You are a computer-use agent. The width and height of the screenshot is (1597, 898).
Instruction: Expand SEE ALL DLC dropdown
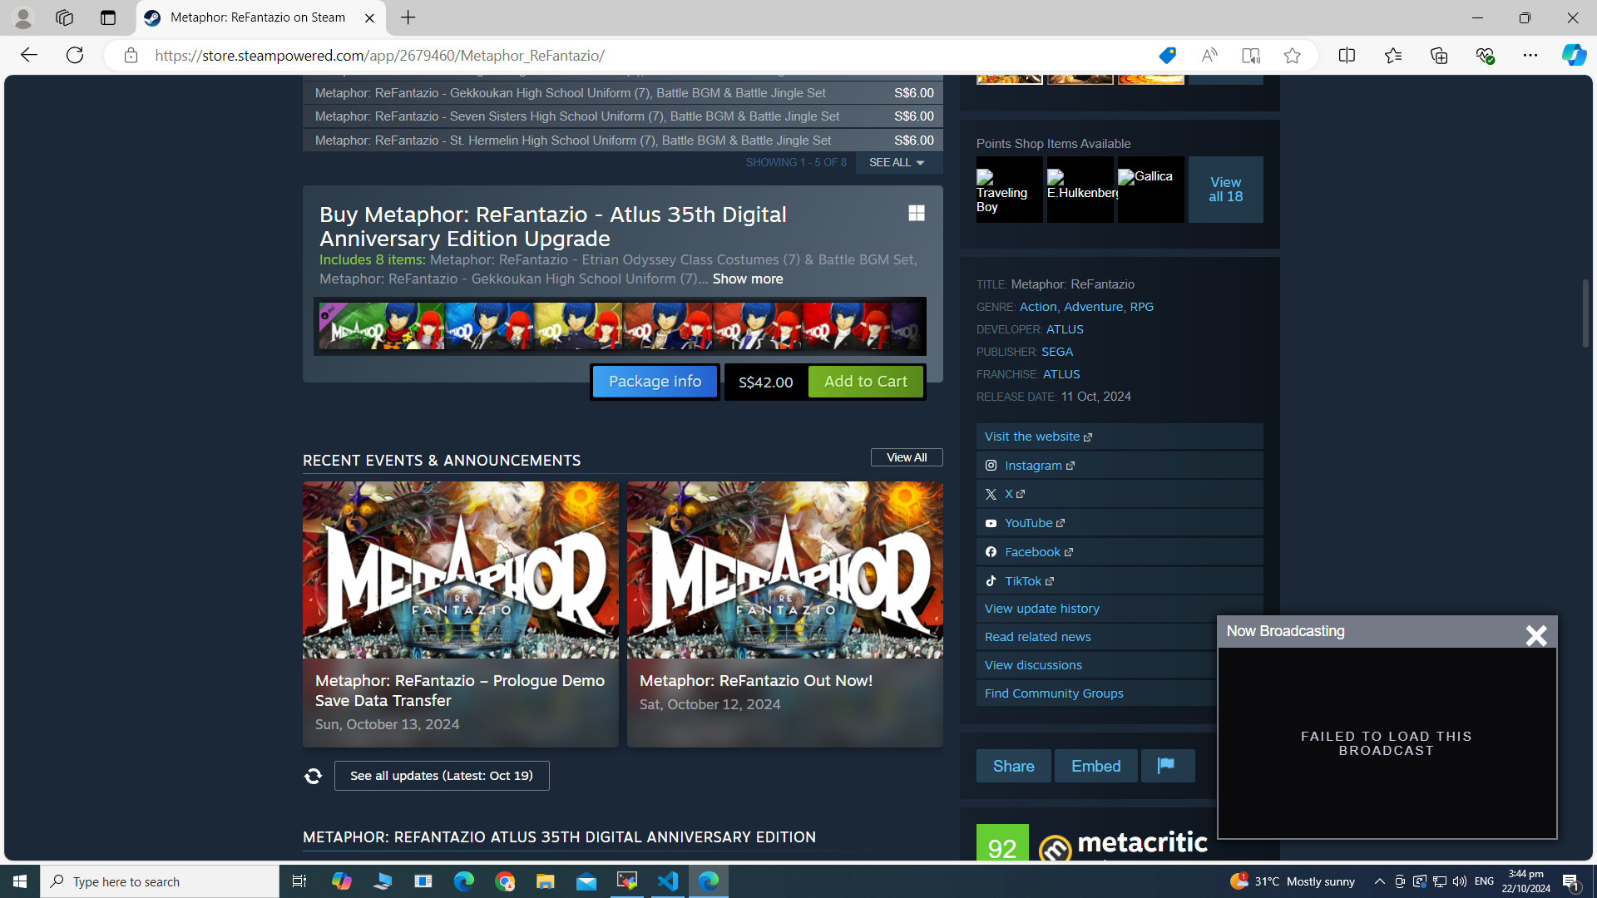coord(897,162)
